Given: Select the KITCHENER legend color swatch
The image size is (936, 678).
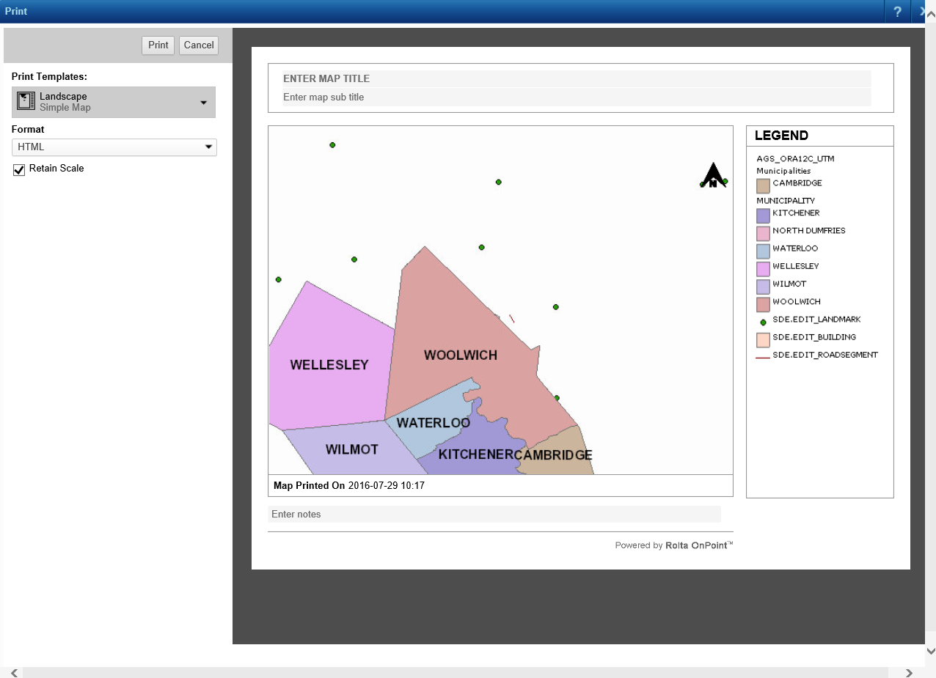Looking at the screenshot, I should pos(763,215).
